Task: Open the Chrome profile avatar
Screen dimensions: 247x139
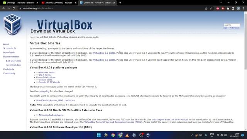Action: [239, 8]
